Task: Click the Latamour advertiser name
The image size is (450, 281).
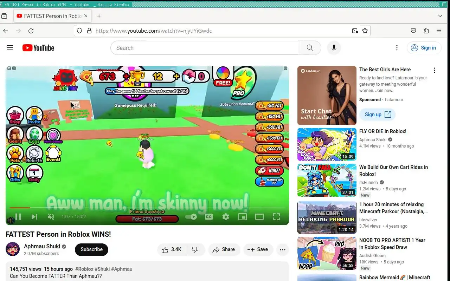Action: pyautogui.click(x=394, y=100)
